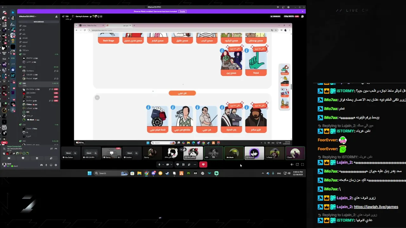Open a new browser tab with plus
This screenshot has width=406, height=228.
tap(134, 25)
